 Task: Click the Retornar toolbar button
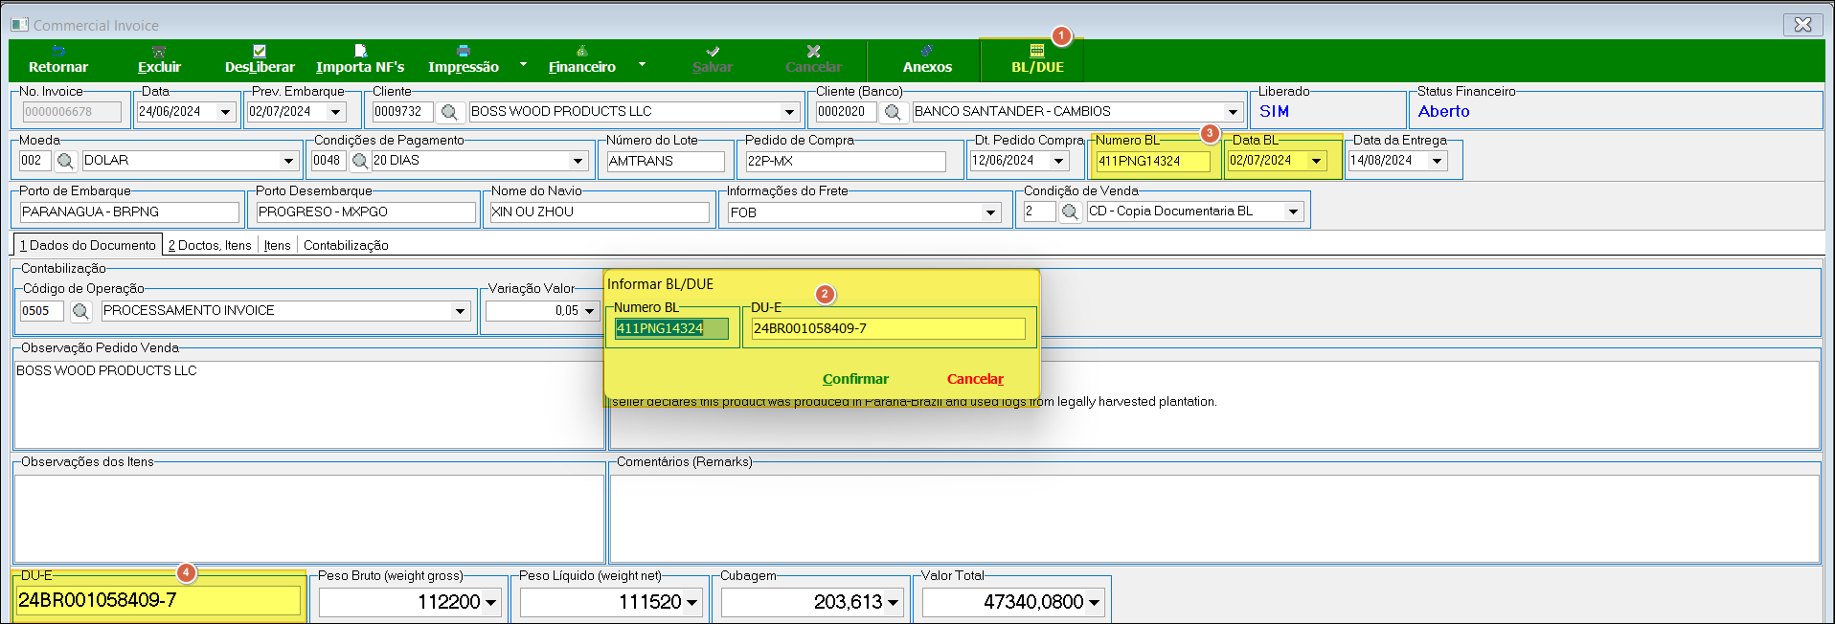tap(58, 59)
